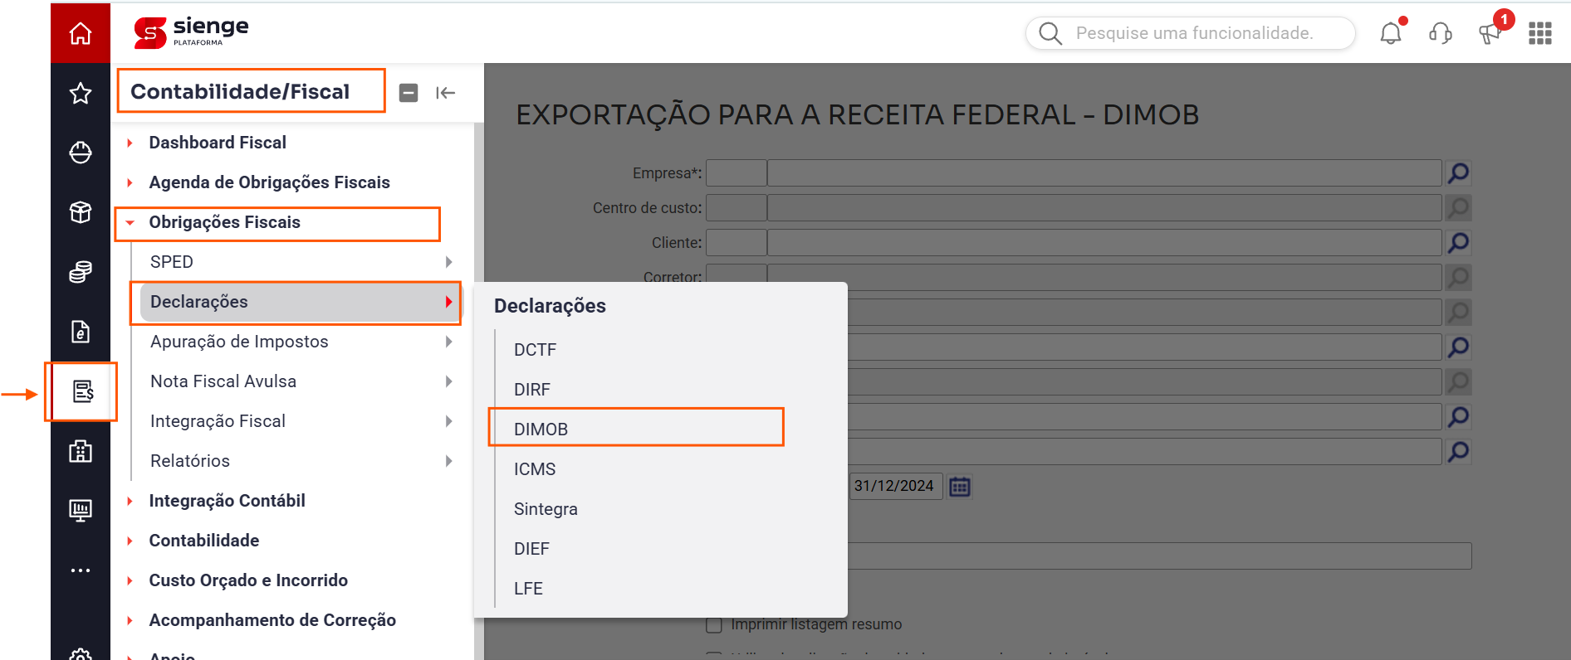This screenshot has height=660, width=1571.
Task: Select LFE in the Declarações flyout
Action: click(x=528, y=589)
